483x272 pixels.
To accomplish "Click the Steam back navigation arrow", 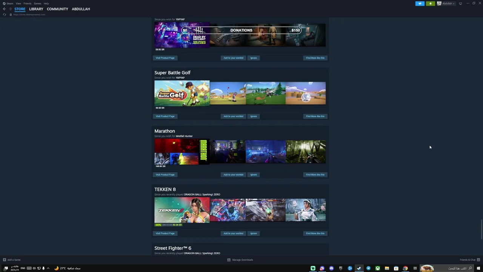I will (x=4, y=9).
